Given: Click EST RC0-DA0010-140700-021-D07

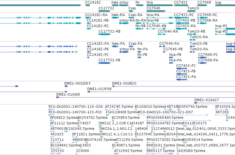Looking at the screenshot, I should (166, 112).
